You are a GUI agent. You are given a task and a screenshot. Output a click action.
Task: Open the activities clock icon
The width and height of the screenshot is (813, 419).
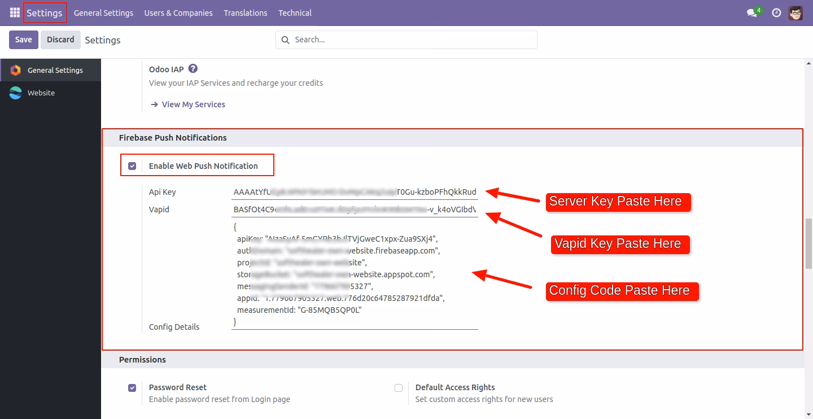pos(776,13)
